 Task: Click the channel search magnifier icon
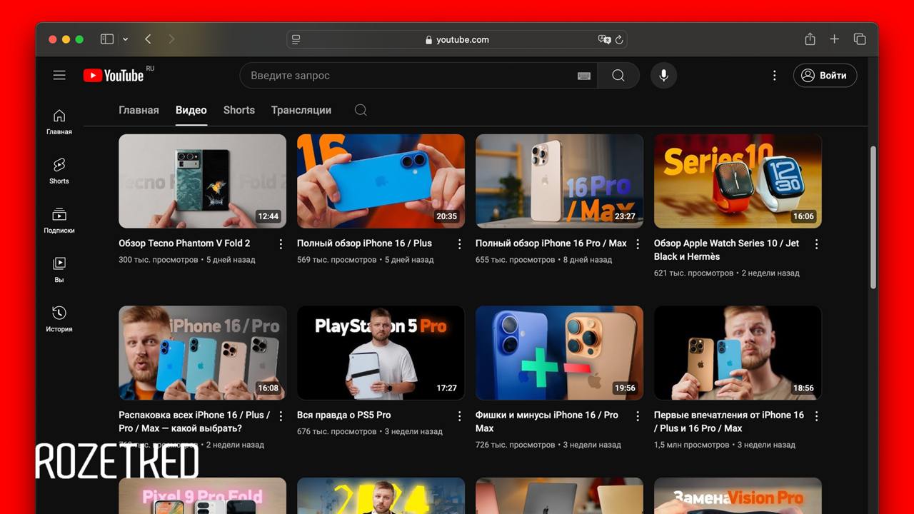click(x=361, y=110)
